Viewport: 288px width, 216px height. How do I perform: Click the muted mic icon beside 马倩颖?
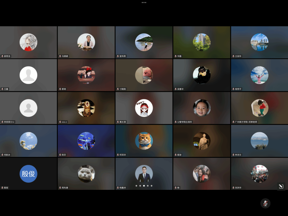click(x=60, y=56)
